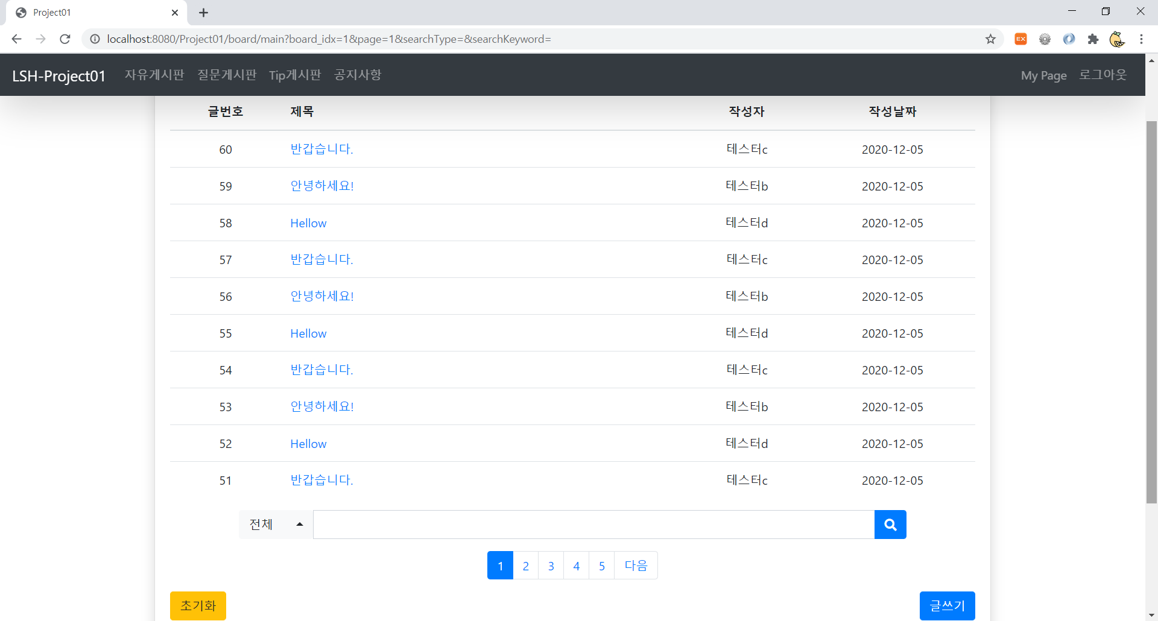Reload the page
This screenshot has width=1158, height=621.
coord(65,39)
